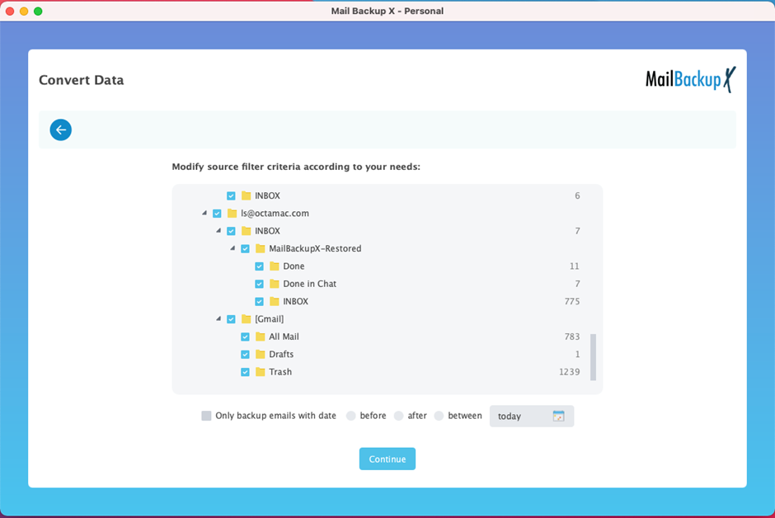The image size is (775, 518).
Task: Uncheck the Drafts folder checkbox
Action: [245, 355]
